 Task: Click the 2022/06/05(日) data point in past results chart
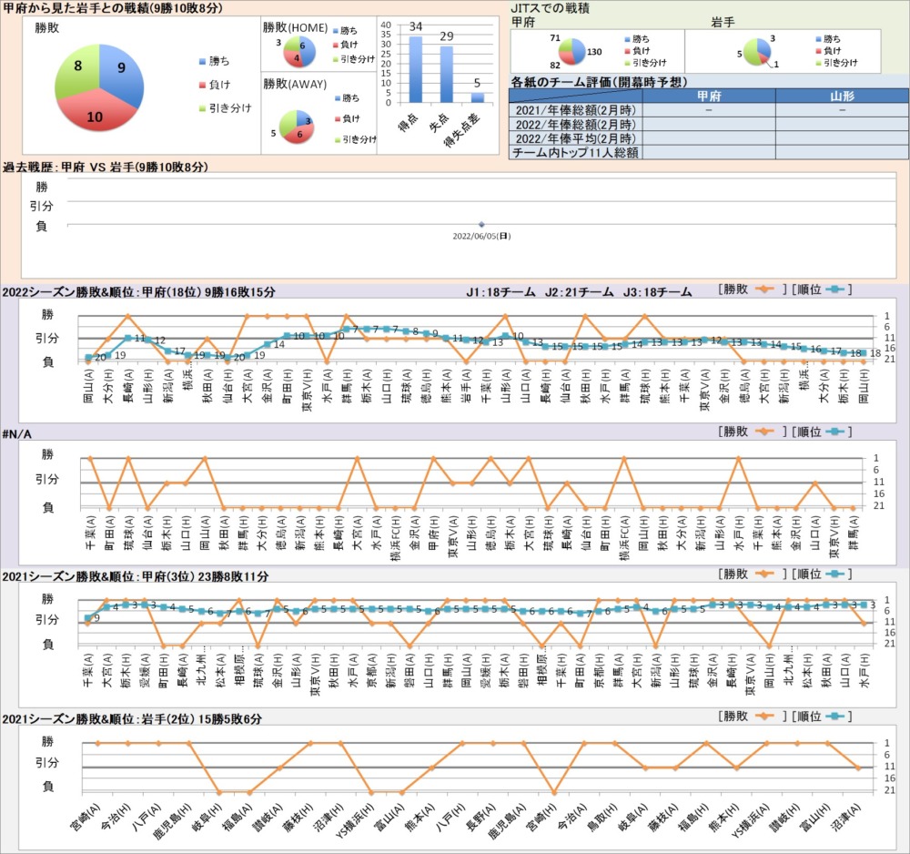(481, 224)
